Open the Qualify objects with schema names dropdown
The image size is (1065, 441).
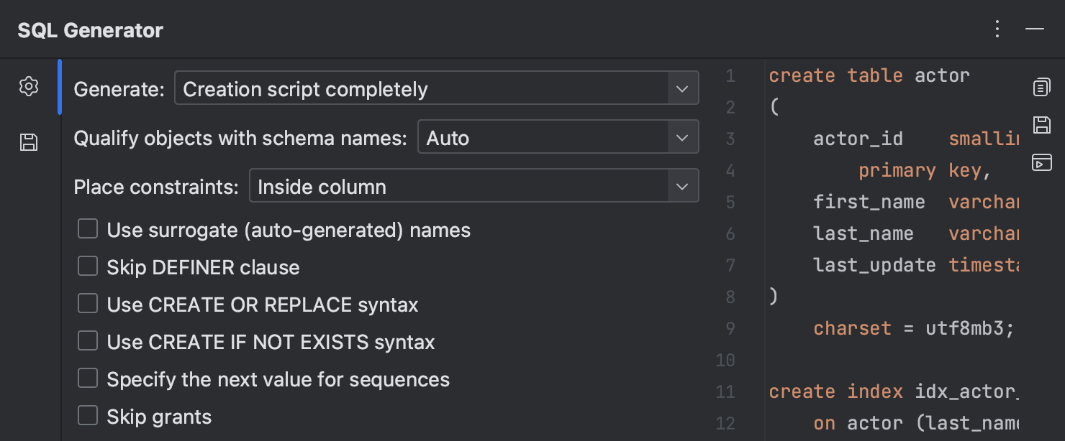[681, 136]
